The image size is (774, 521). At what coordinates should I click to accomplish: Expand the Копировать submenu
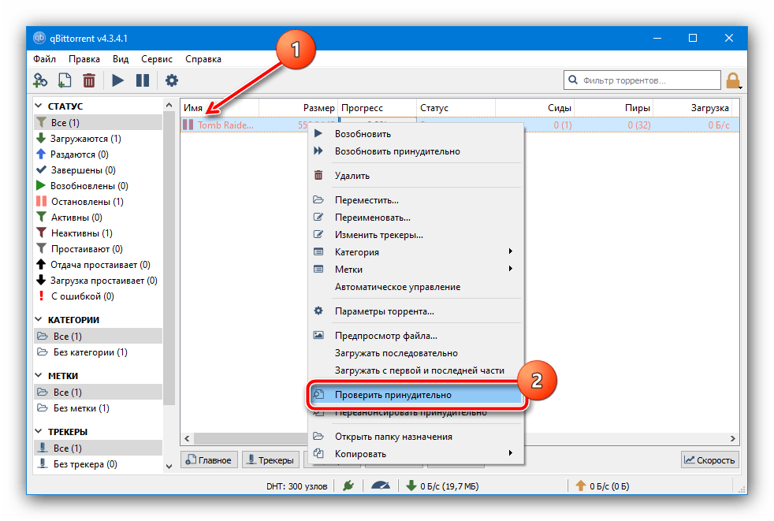[415, 454]
